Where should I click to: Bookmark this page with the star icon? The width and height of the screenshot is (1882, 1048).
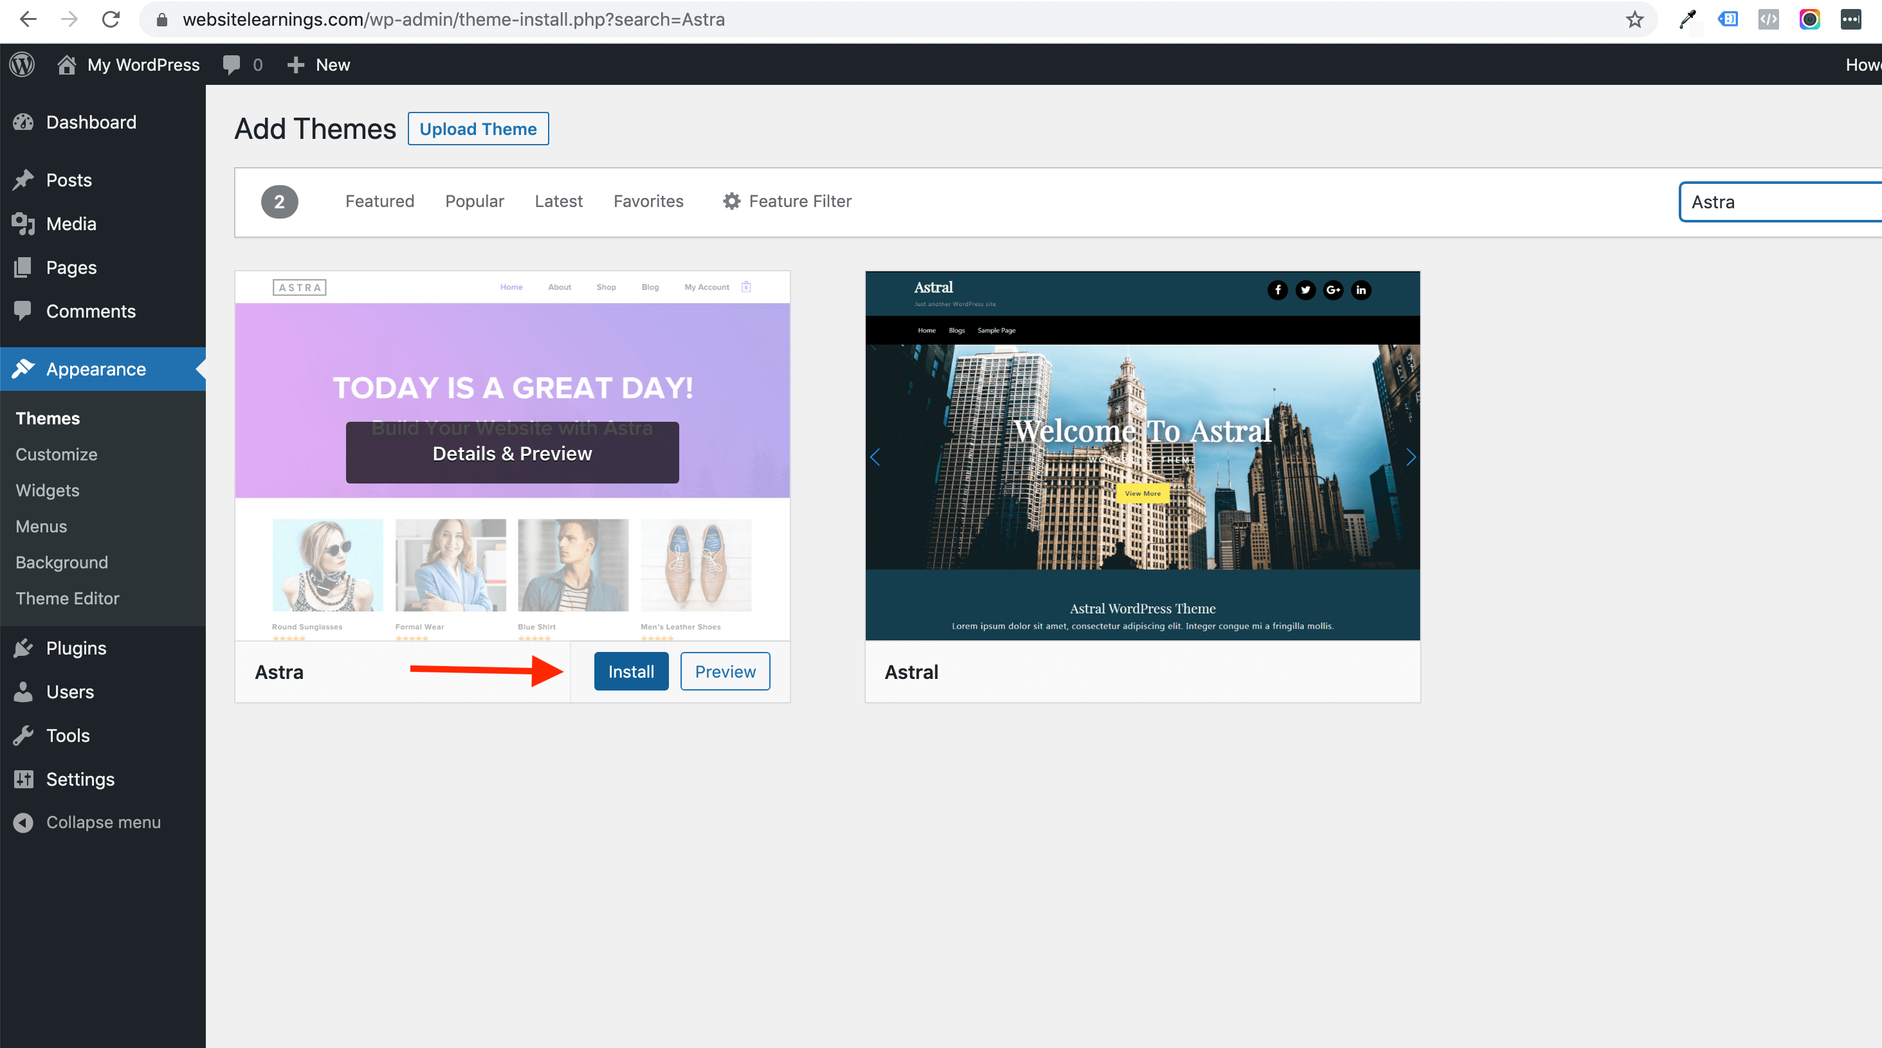tap(1635, 20)
